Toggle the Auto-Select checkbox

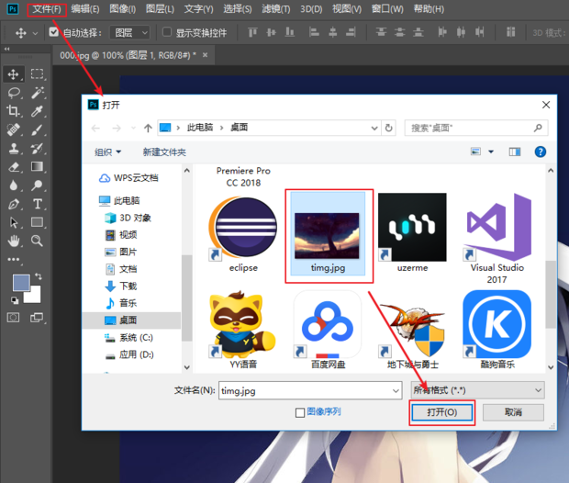[54, 32]
